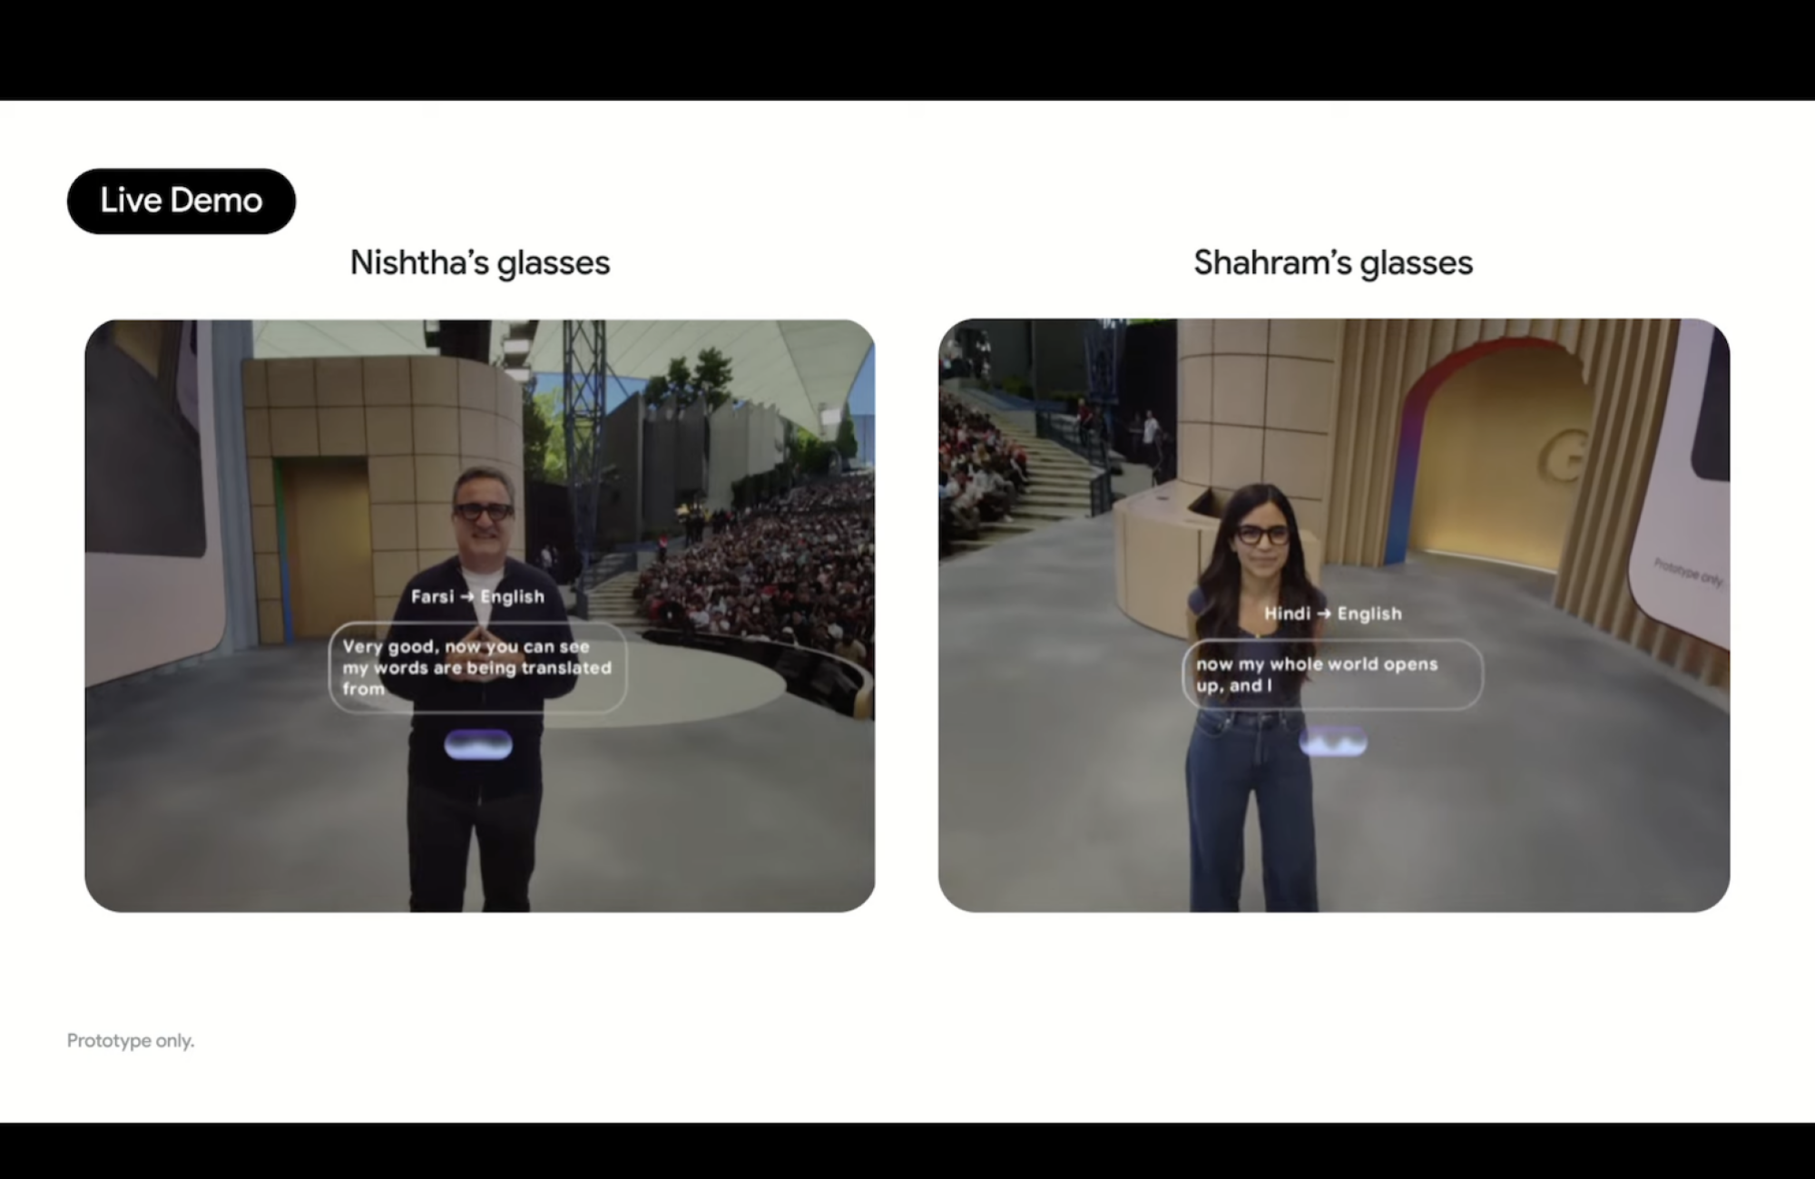Viewport: 1815px width, 1179px height.
Task: Select the Hindi → English translation badge
Action: (1332, 614)
